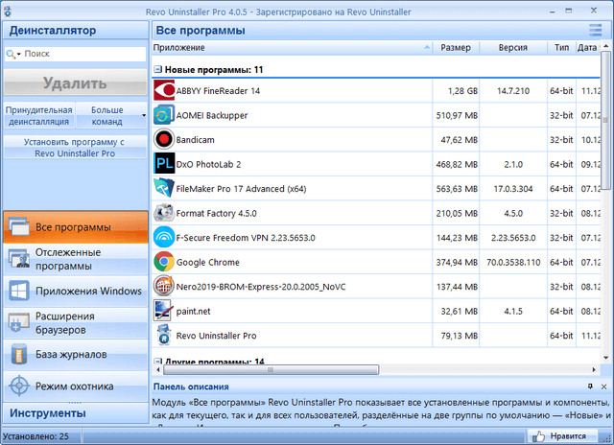Screen dimensions: 614x445
Task: Click the horizontal scrollbar thumb
Action: click(x=271, y=369)
